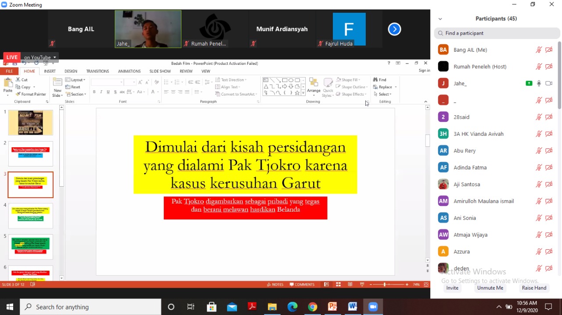Select the Oval shape in Drawing gallery

pos(290,79)
